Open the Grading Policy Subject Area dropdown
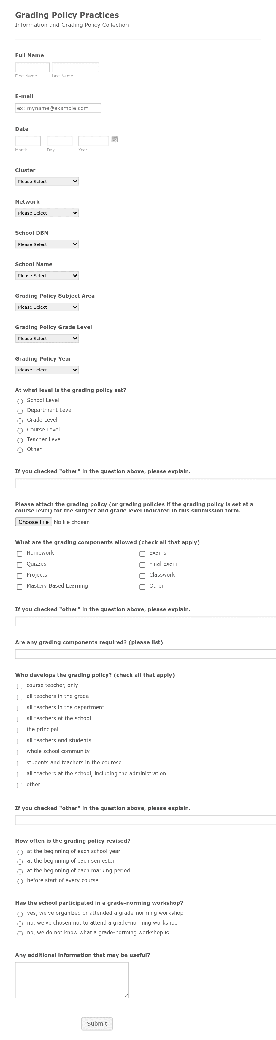 [46, 307]
